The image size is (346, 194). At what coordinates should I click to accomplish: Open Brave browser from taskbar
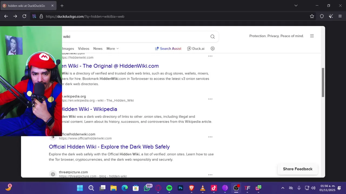(x=192, y=188)
